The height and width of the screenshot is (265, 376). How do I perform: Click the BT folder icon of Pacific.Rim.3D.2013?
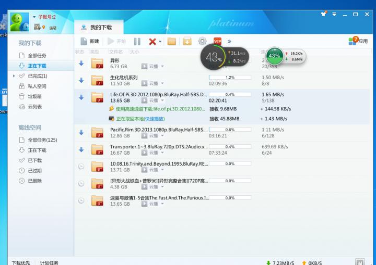[x=97, y=132]
